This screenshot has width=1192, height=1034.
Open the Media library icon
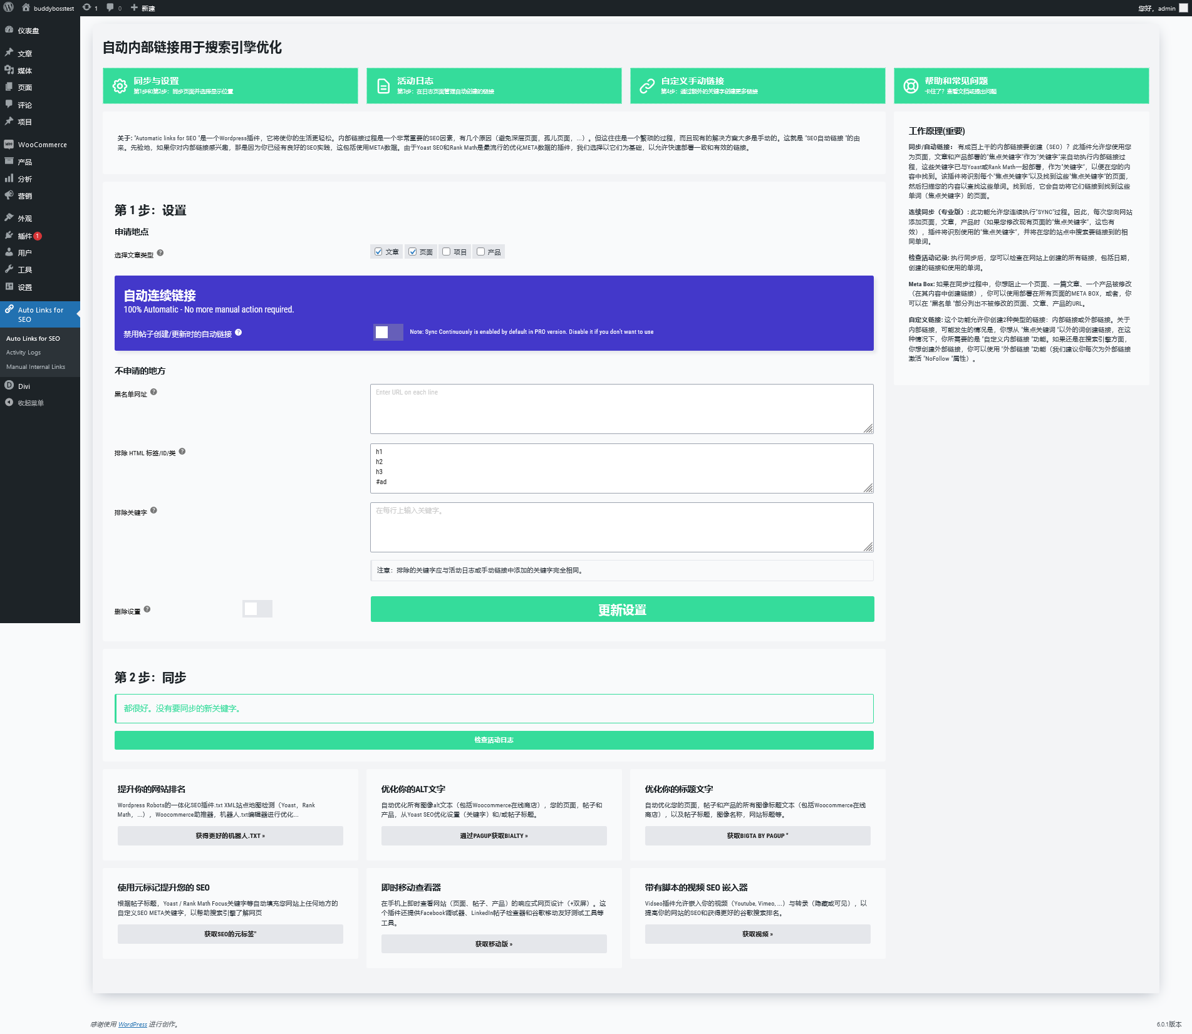click(x=9, y=70)
